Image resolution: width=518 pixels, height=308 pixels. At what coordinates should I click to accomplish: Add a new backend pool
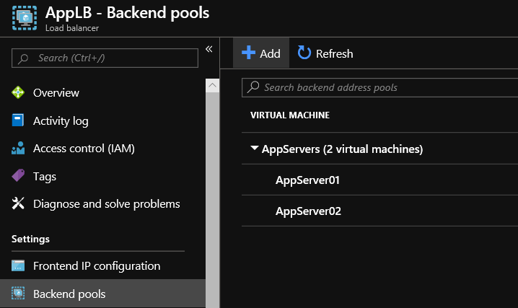tap(261, 53)
